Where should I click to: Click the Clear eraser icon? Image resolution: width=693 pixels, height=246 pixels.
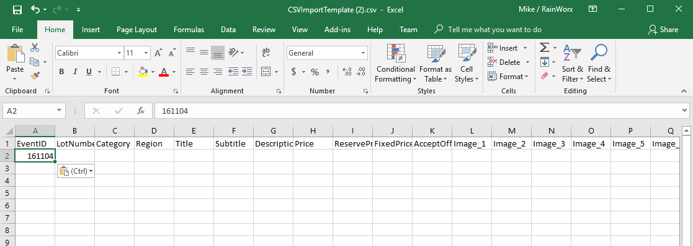545,76
